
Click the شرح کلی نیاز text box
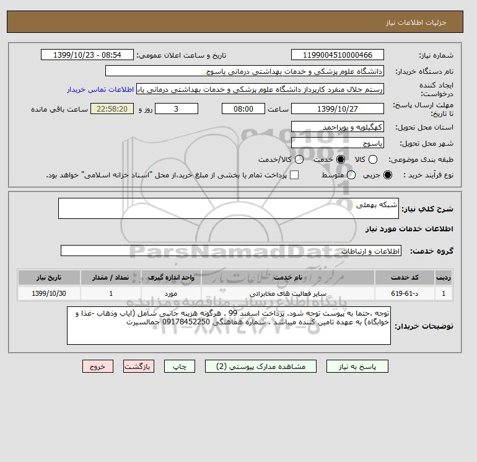[x=229, y=208]
